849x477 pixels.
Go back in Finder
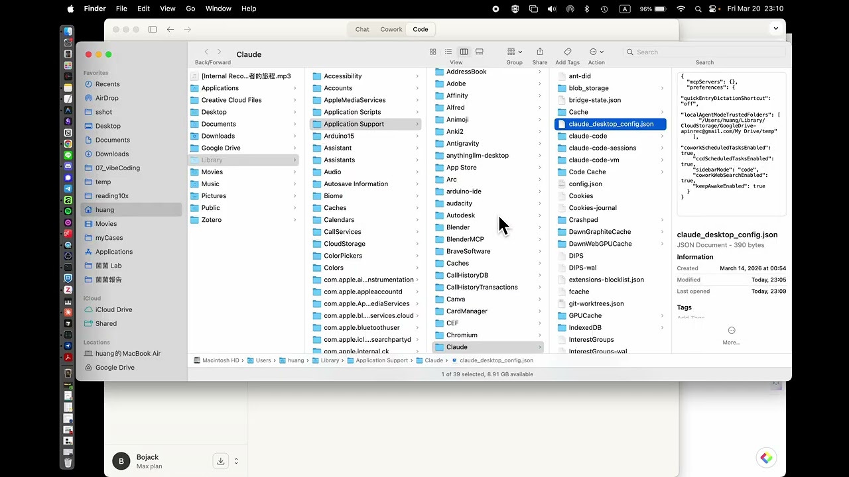pos(206,52)
